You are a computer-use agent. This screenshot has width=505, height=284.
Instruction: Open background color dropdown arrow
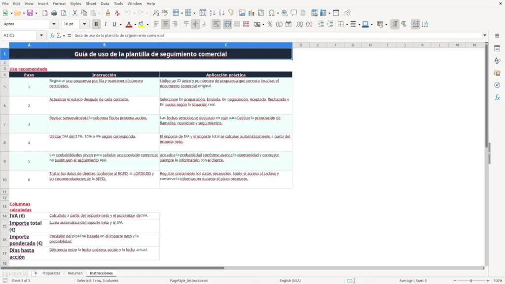pos(147,25)
